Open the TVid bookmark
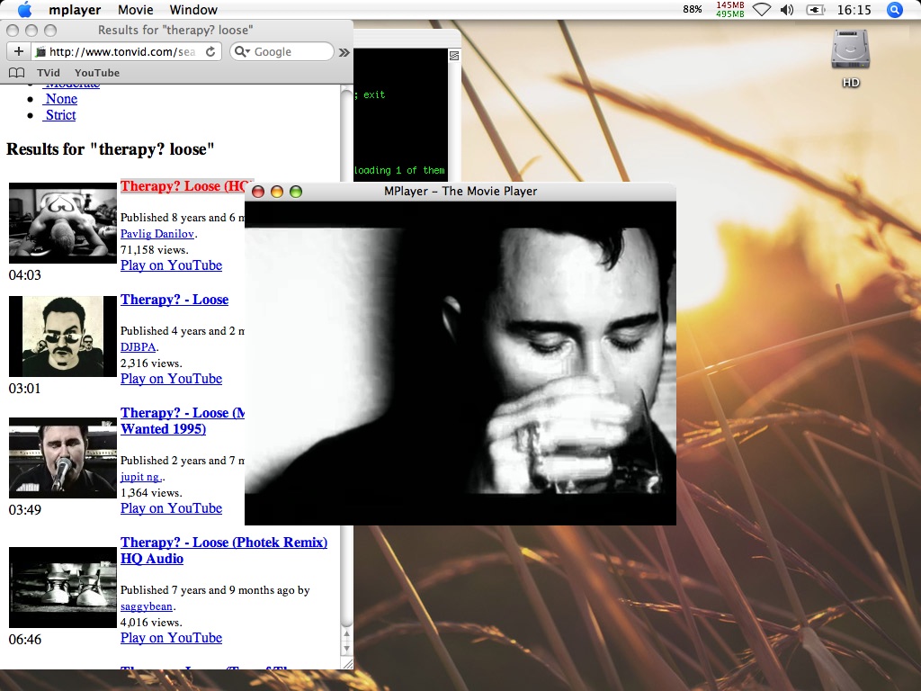Viewport: 921px width, 691px height. pyautogui.click(x=49, y=73)
